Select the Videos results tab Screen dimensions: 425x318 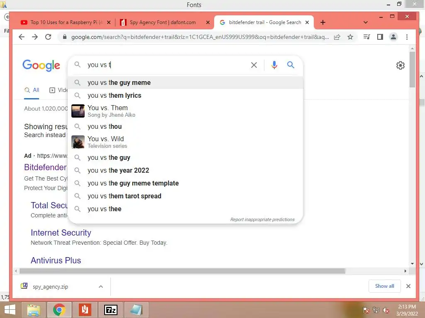[x=58, y=90]
